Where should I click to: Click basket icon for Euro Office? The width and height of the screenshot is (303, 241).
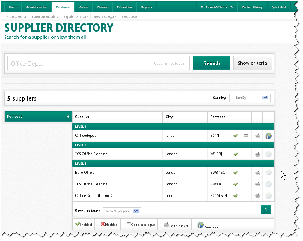pos(258,173)
